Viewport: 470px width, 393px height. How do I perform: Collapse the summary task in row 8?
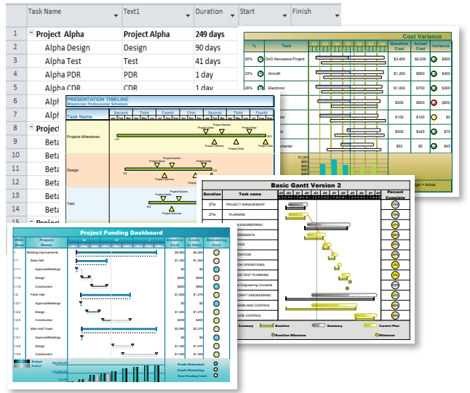[31, 129]
